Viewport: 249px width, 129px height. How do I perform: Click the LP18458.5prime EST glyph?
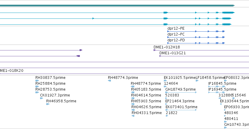pos(197,81)
